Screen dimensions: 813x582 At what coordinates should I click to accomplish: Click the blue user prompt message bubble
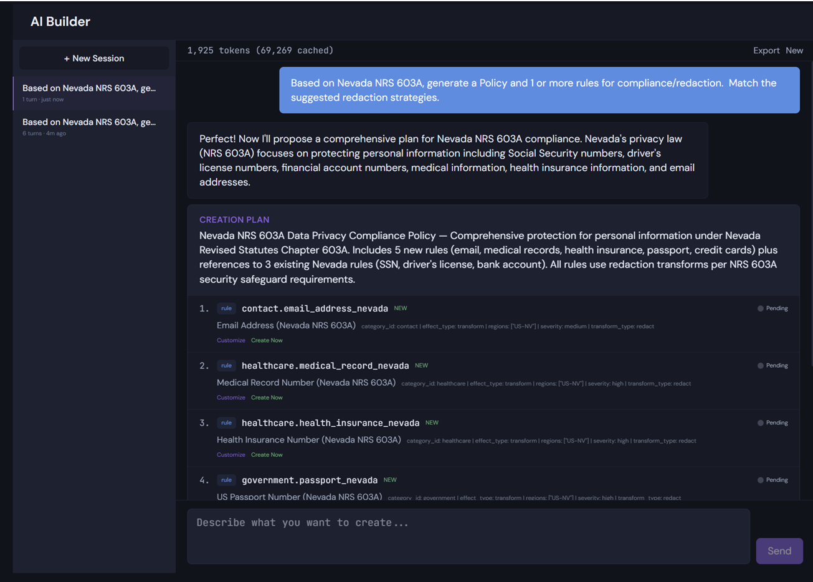[x=540, y=90]
